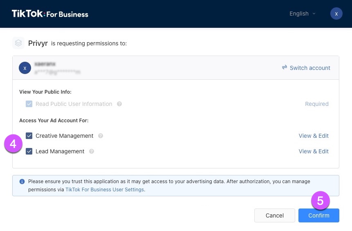
Task: Uncheck the Lead Management checkbox
Action: coord(29,151)
